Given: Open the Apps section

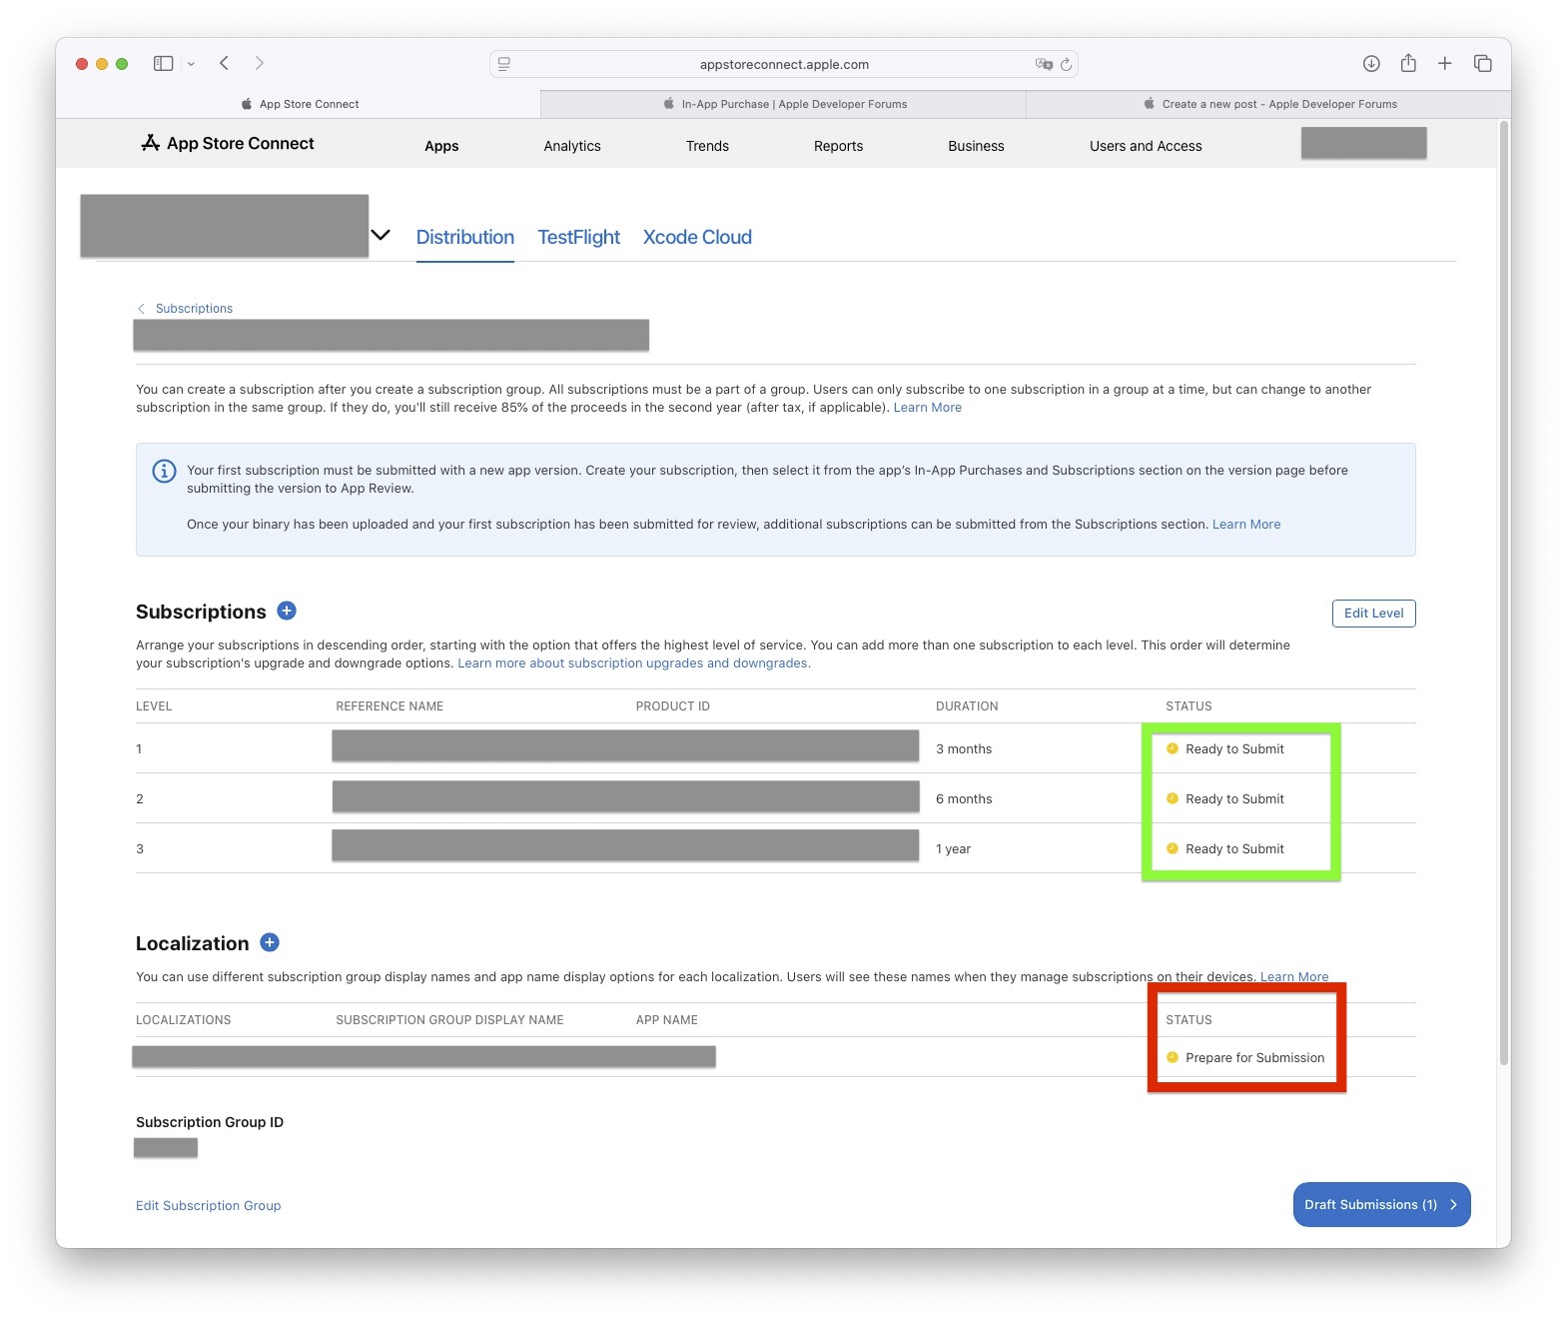Looking at the screenshot, I should pyautogui.click(x=441, y=146).
